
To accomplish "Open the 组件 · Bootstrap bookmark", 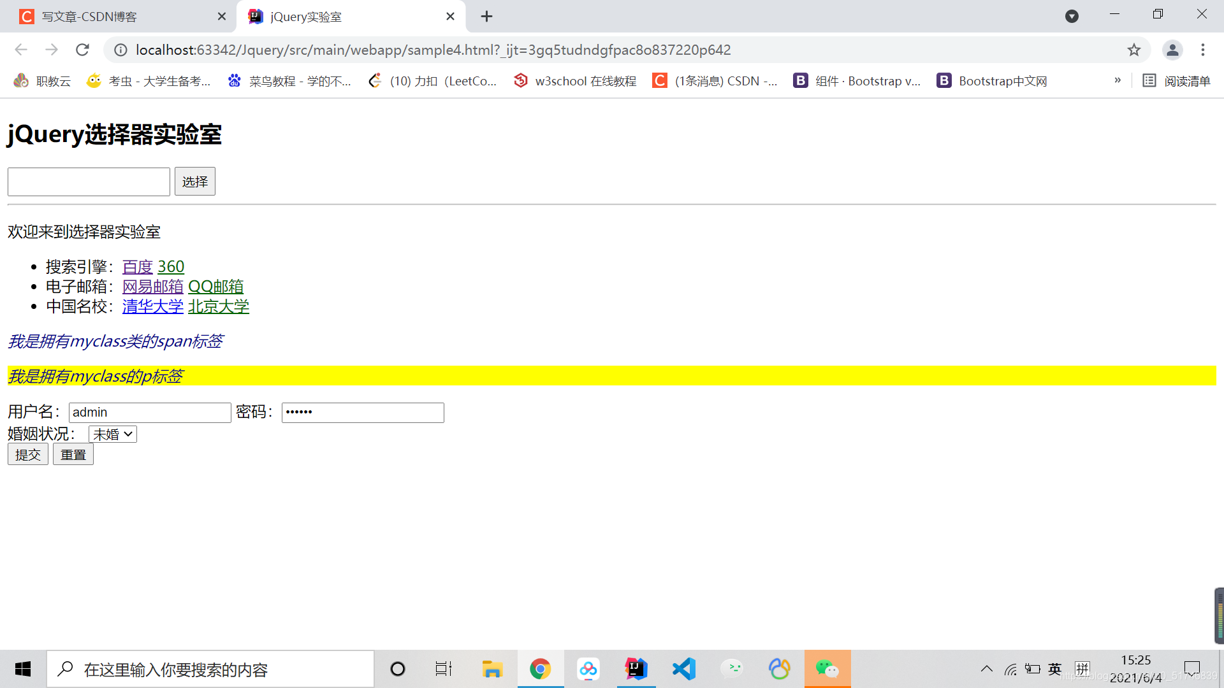I will pyautogui.click(x=857, y=81).
